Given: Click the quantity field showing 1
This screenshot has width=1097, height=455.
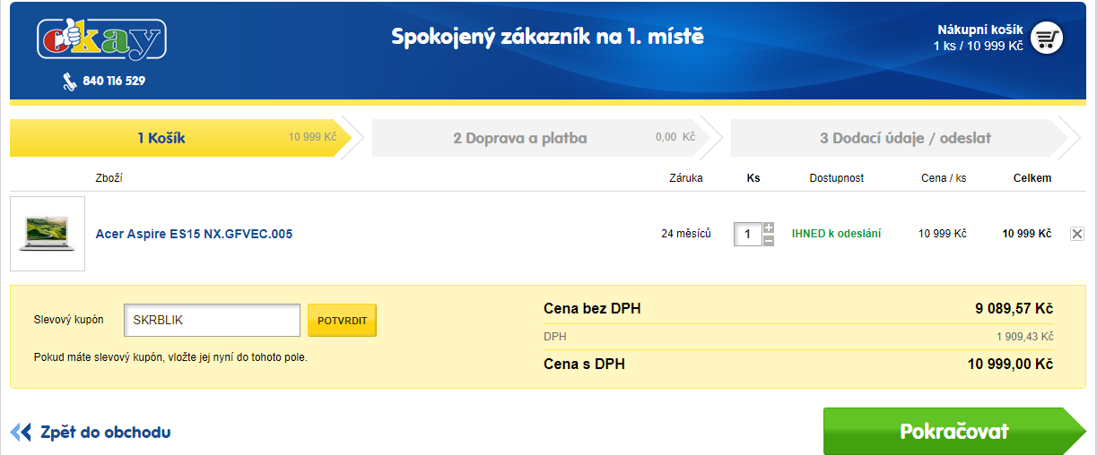Looking at the screenshot, I should point(748,234).
